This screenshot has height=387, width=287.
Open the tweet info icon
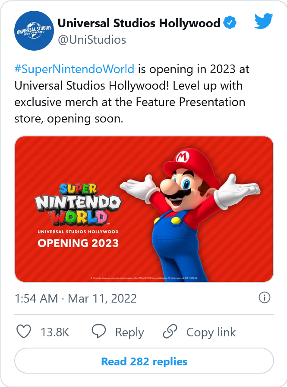(264, 298)
